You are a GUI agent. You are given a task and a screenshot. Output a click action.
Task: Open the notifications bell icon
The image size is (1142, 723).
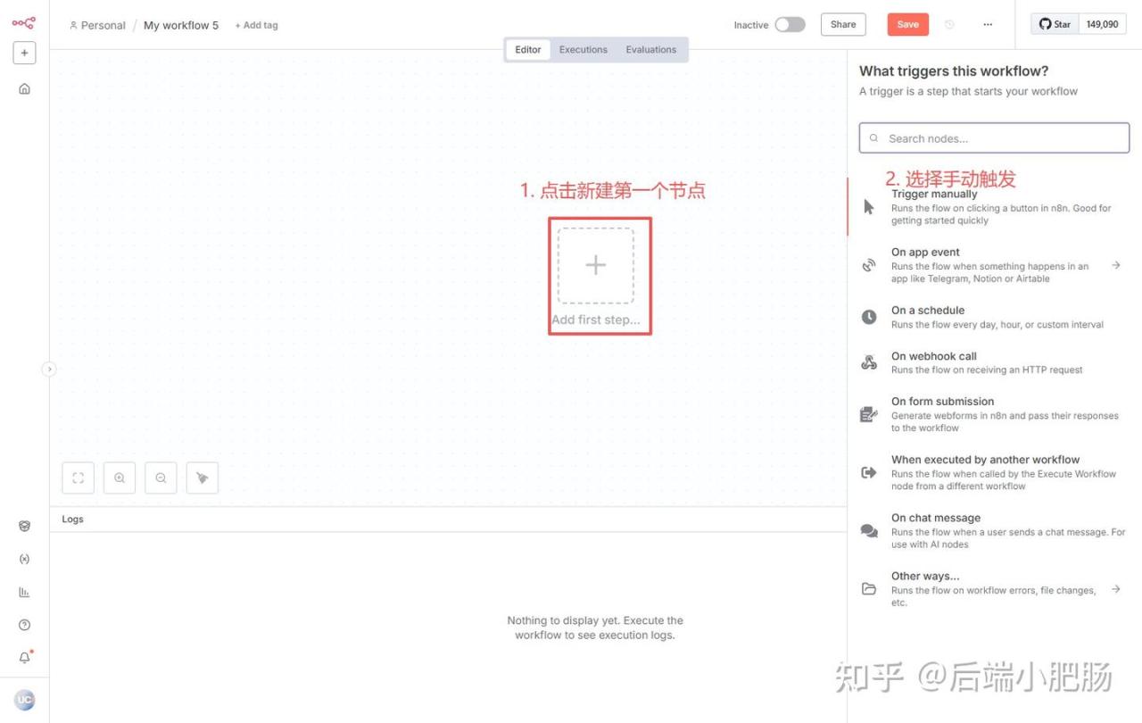click(24, 658)
